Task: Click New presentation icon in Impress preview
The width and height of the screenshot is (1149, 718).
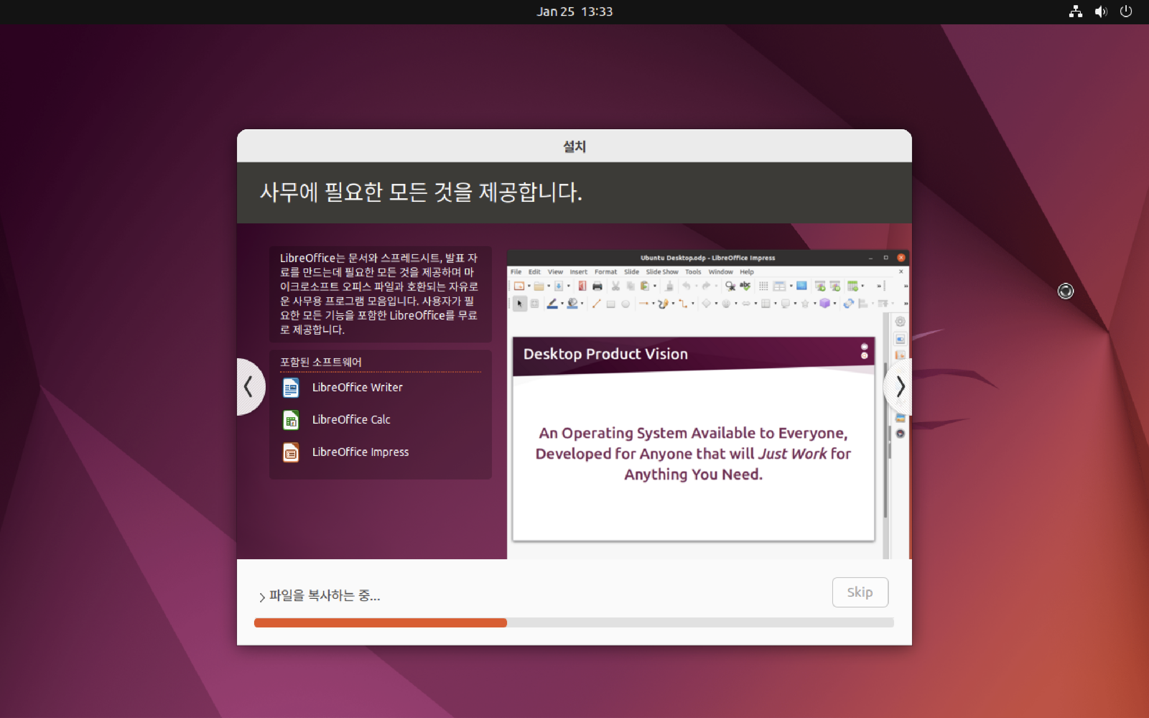Action: coord(519,286)
